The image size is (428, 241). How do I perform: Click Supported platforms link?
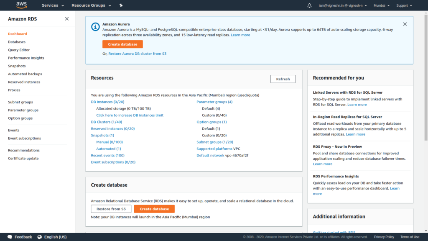point(214,149)
